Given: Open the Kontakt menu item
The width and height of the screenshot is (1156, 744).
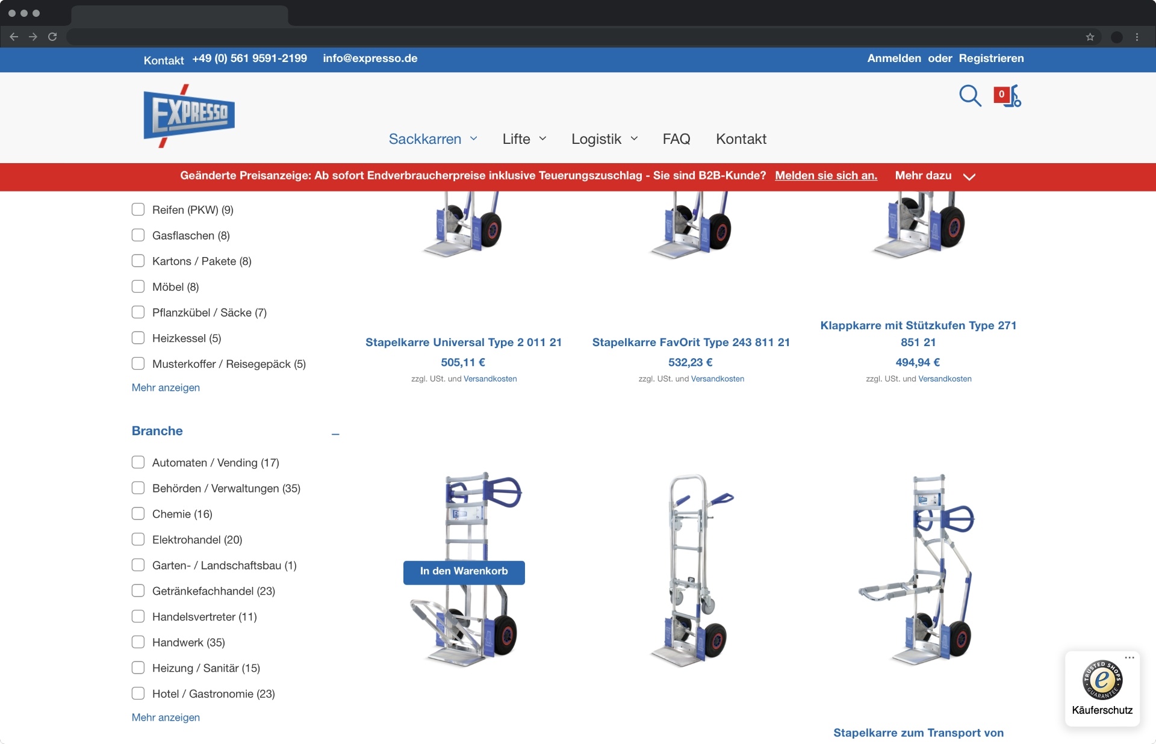Looking at the screenshot, I should click(x=741, y=138).
